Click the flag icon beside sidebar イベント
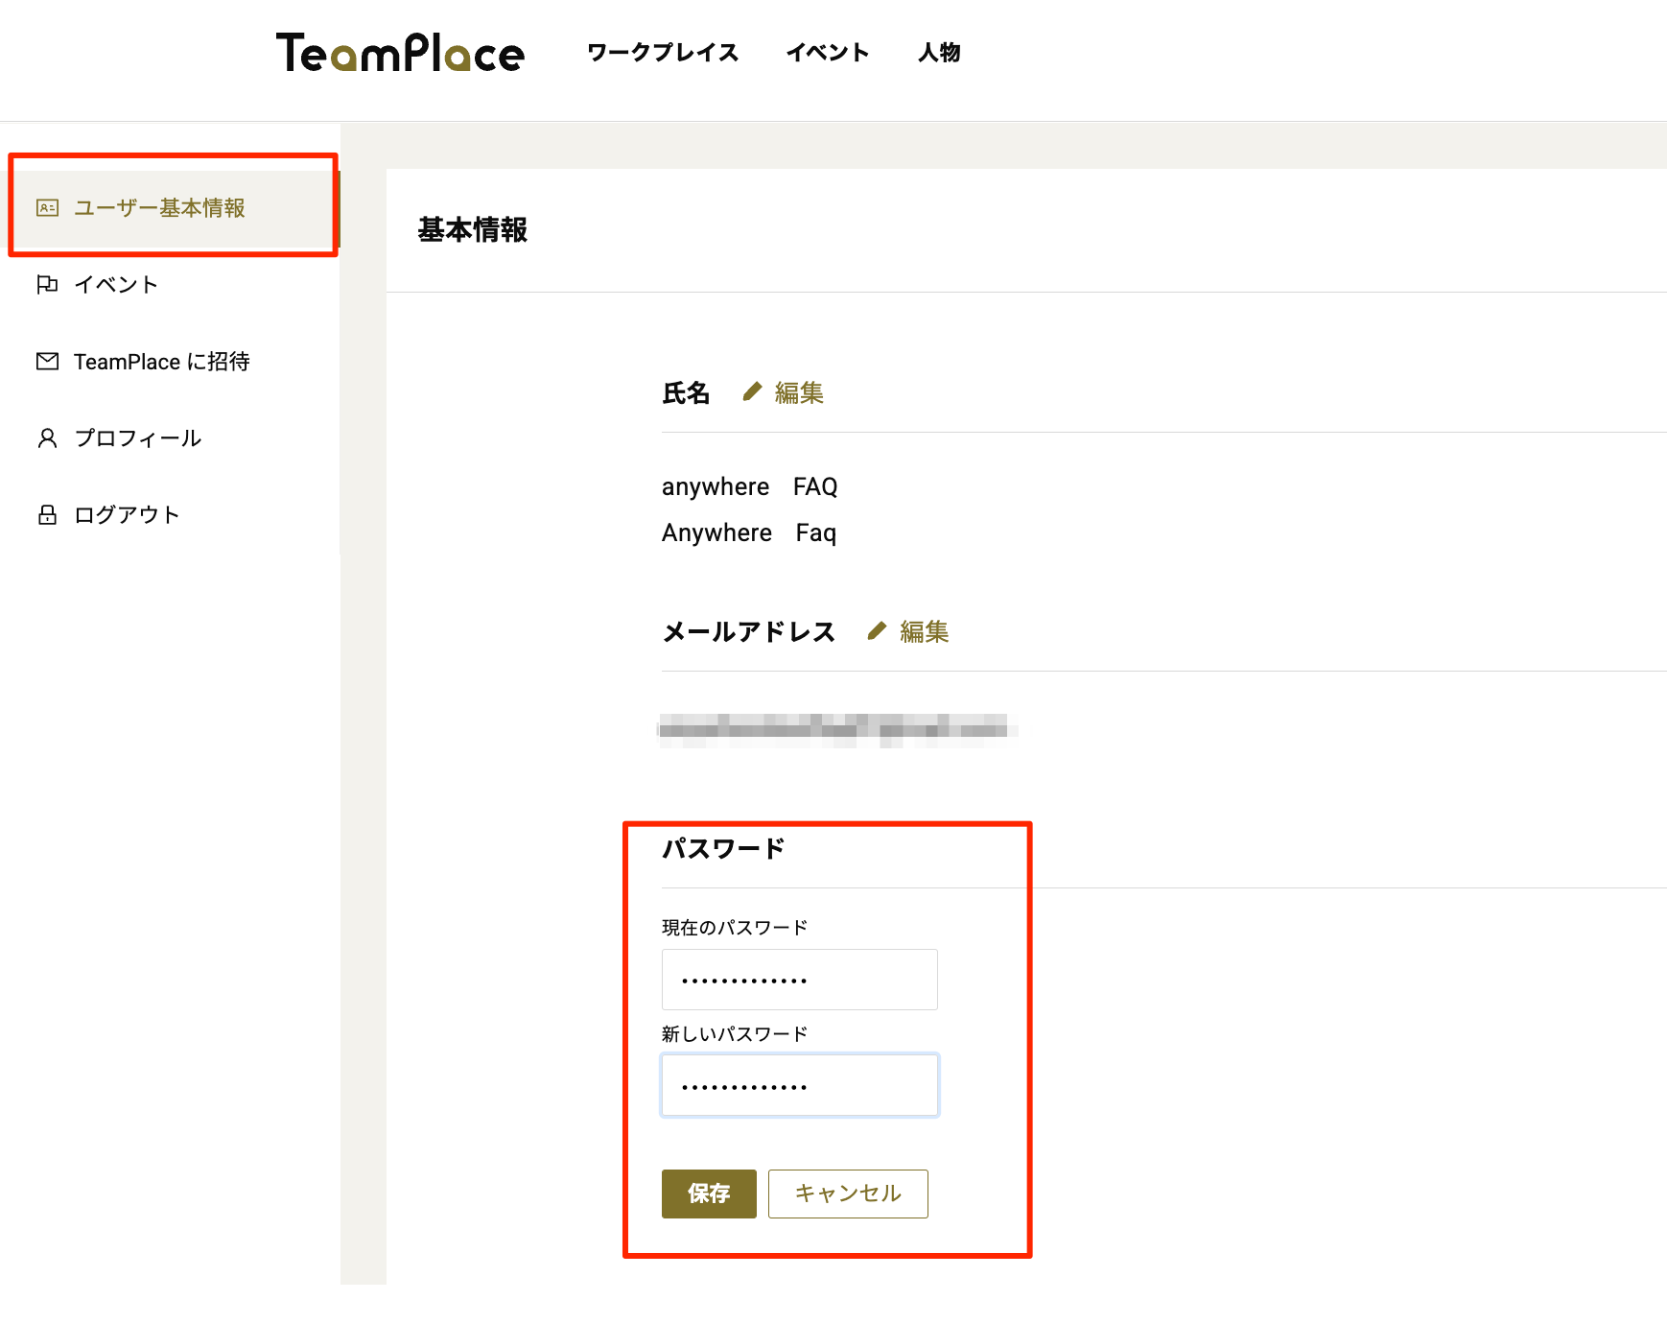The width and height of the screenshot is (1667, 1324). pyautogui.click(x=47, y=285)
